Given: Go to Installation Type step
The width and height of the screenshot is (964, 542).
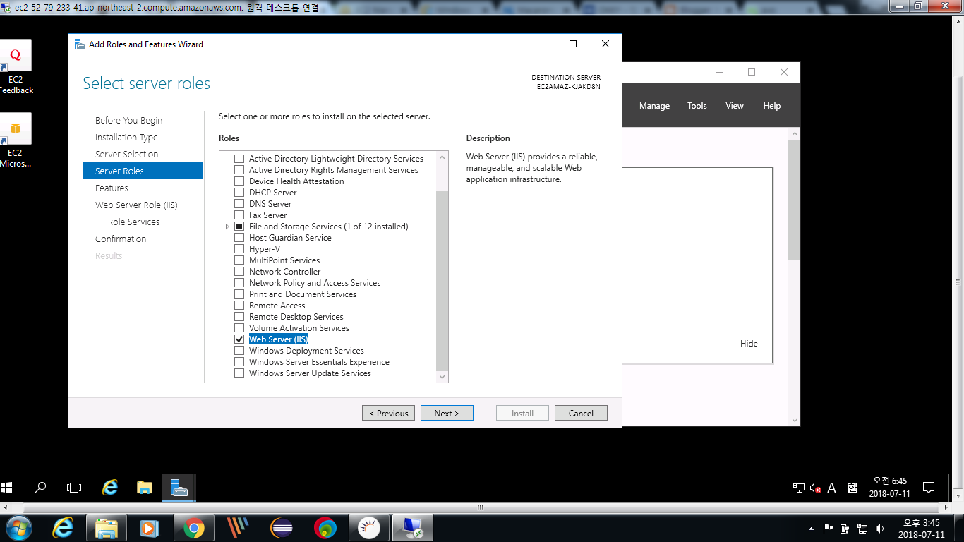Looking at the screenshot, I should point(126,138).
